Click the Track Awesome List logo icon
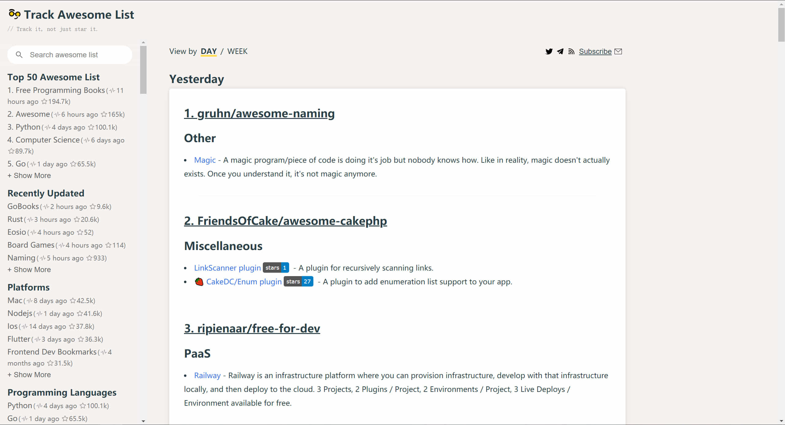Image resolution: width=785 pixels, height=425 pixels. [13, 14]
